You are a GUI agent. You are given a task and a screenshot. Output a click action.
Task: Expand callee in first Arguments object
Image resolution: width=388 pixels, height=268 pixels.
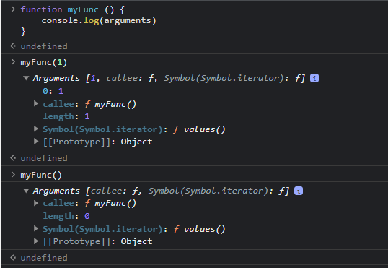[x=36, y=103]
